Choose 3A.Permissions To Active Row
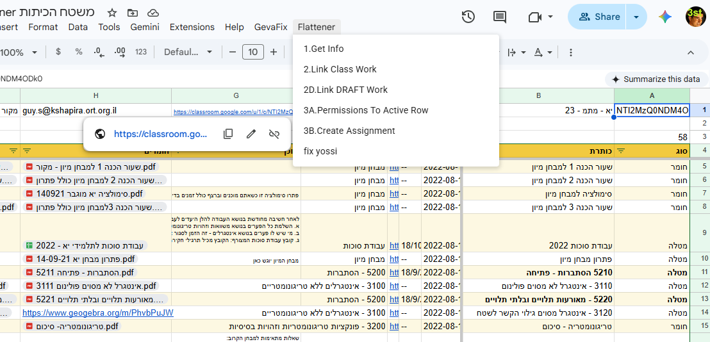Image resolution: width=710 pixels, height=342 pixels. point(396,110)
